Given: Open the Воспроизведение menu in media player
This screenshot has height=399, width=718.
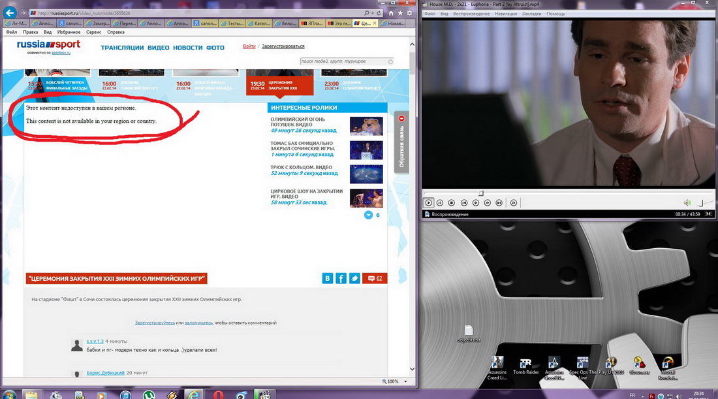Looking at the screenshot, I should [x=471, y=14].
